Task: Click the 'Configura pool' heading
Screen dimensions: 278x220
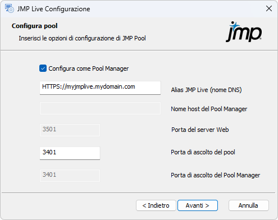Action: coord(35,26)
